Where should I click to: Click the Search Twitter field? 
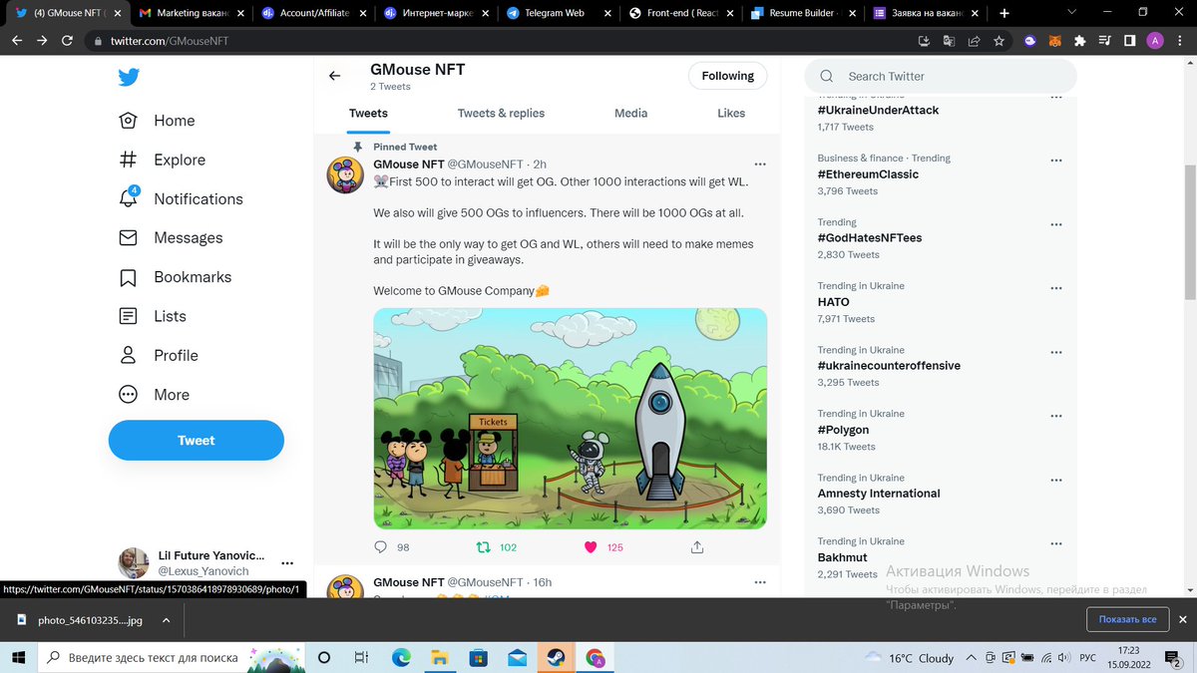tap(941, 76)
